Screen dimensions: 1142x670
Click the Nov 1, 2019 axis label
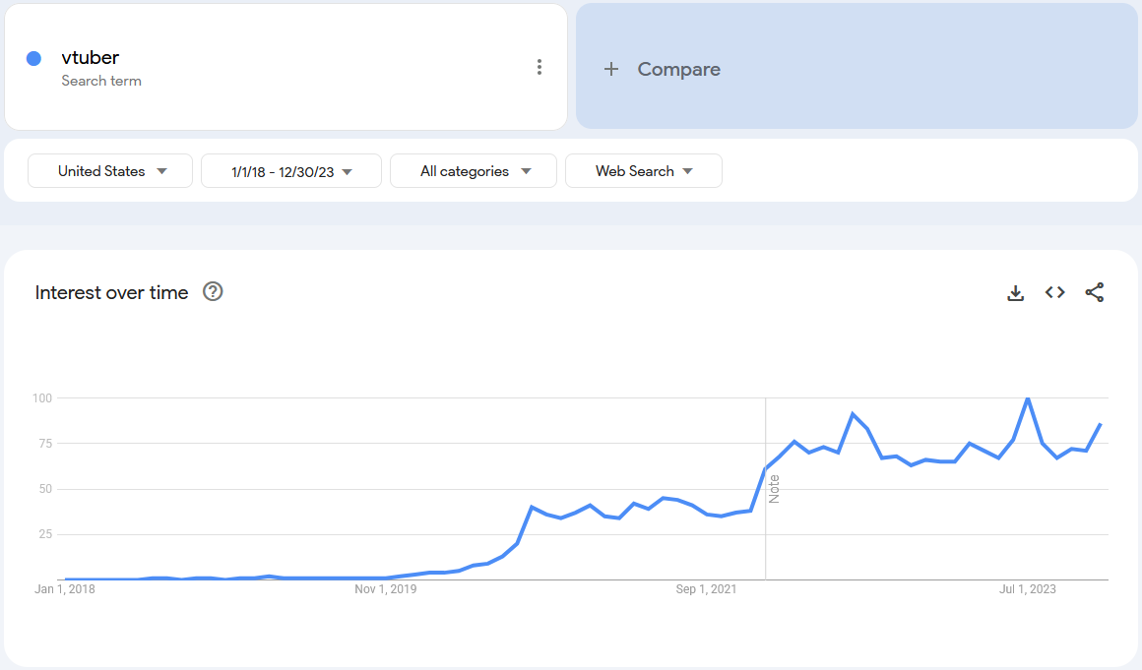coord(385,589)
